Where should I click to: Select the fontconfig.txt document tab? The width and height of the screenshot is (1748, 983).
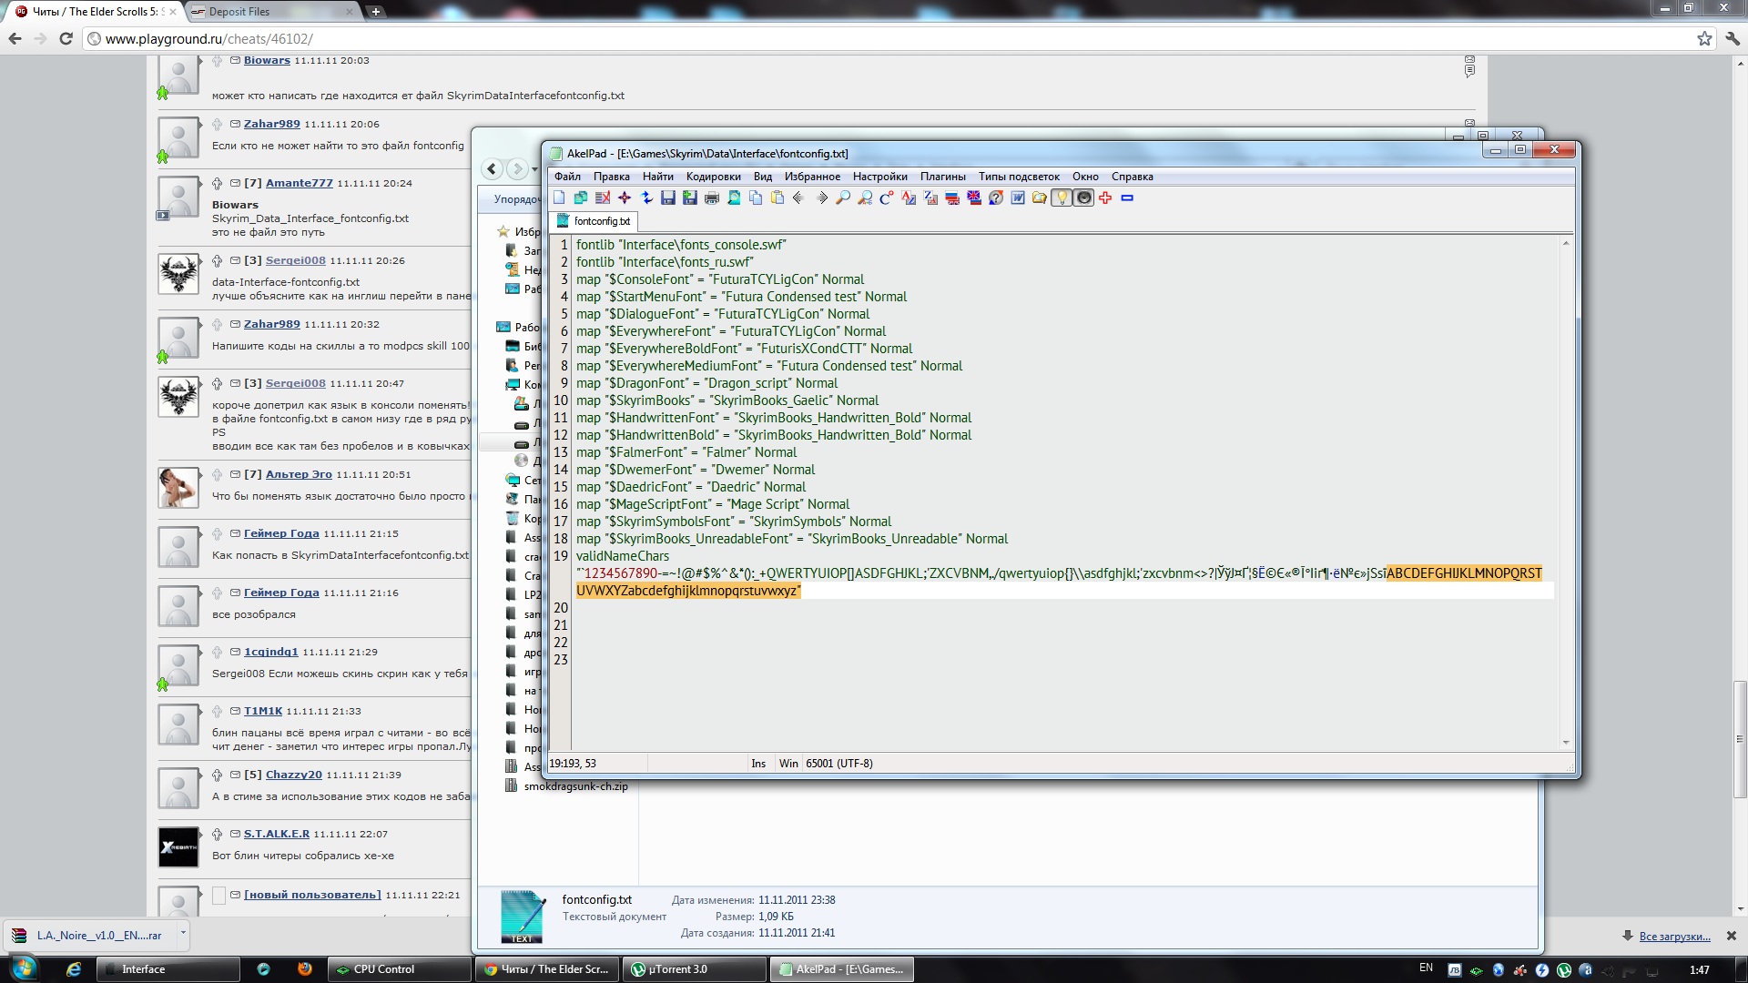594,221
